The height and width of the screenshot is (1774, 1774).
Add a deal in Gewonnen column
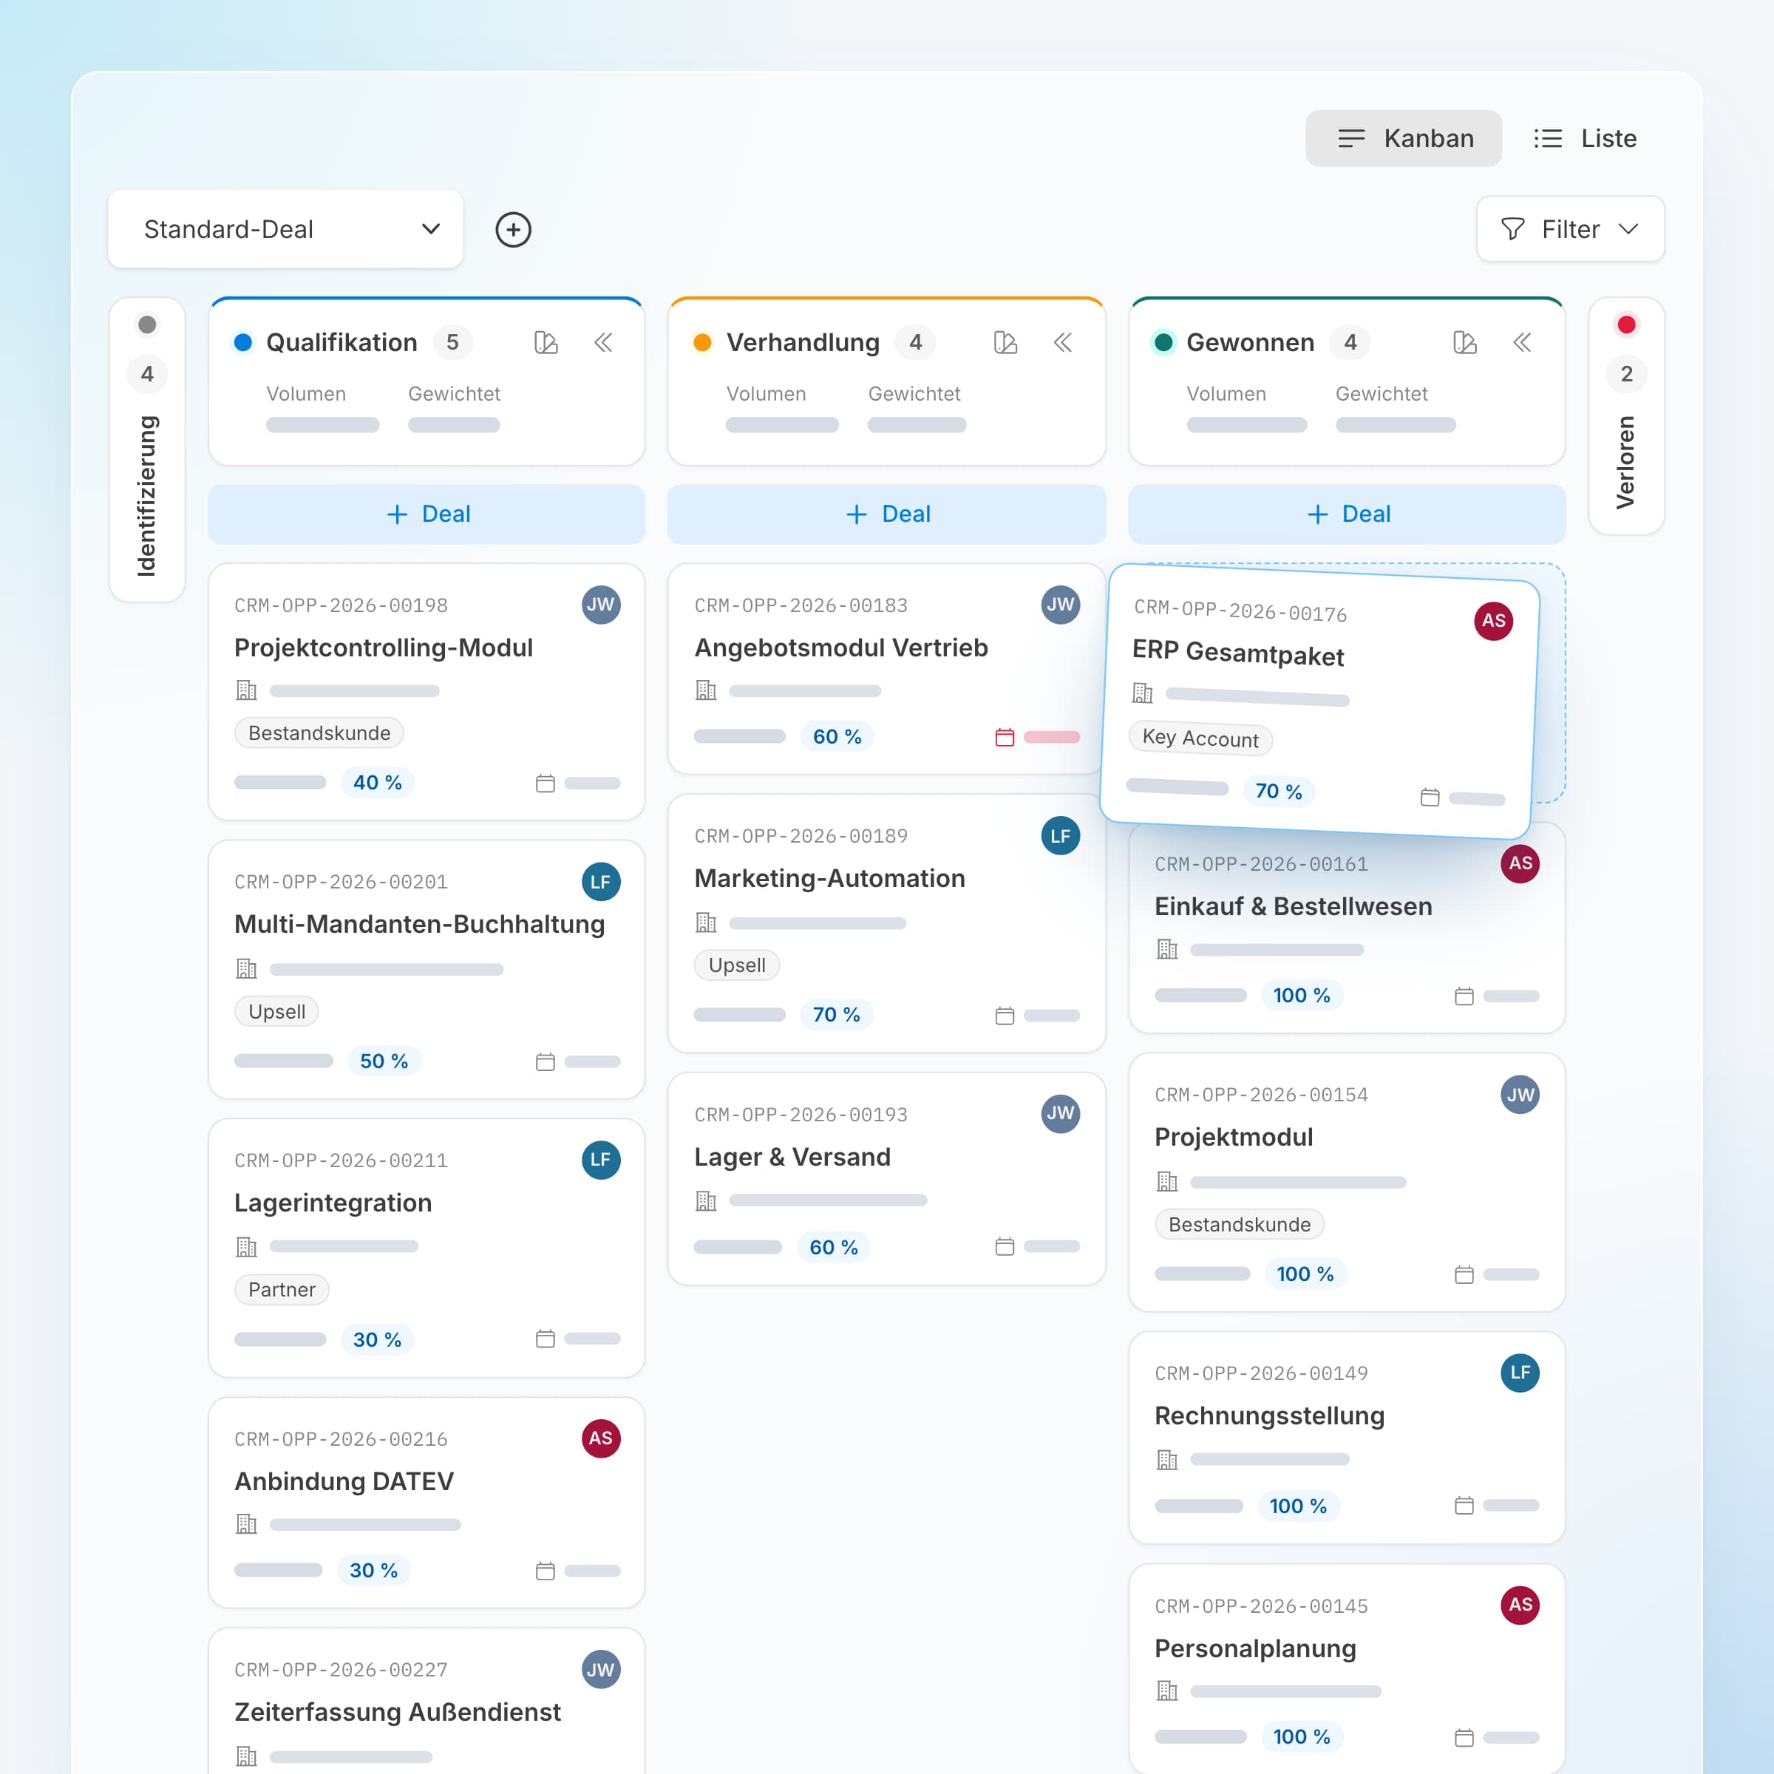(1347, 514)
